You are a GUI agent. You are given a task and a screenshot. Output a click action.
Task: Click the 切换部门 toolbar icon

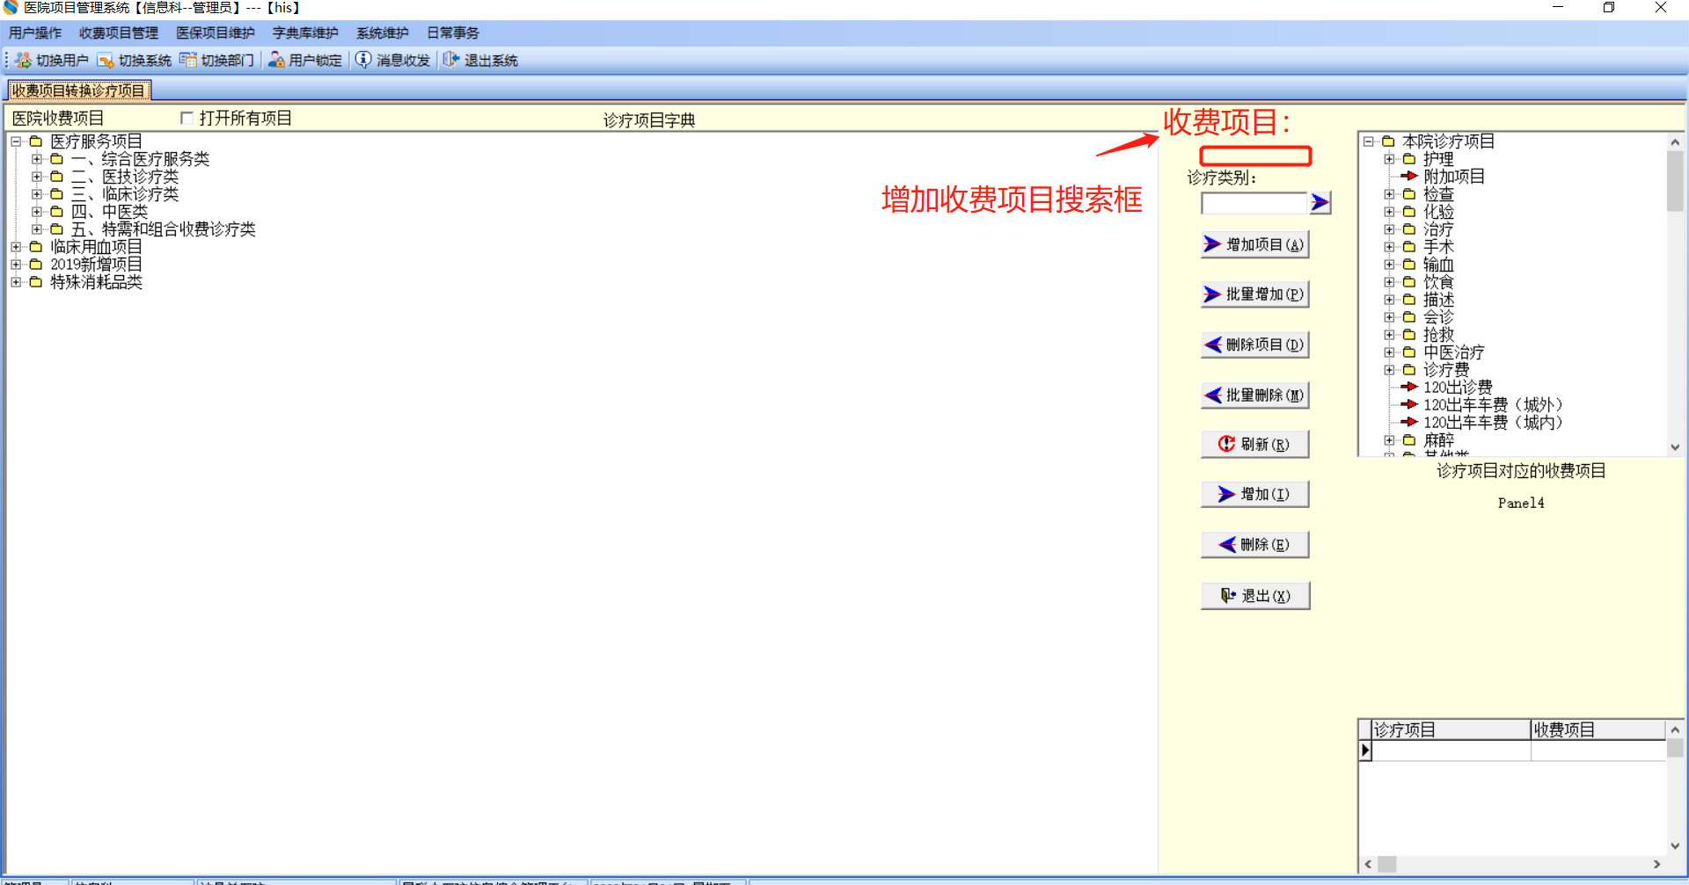(x=188, y=60)
